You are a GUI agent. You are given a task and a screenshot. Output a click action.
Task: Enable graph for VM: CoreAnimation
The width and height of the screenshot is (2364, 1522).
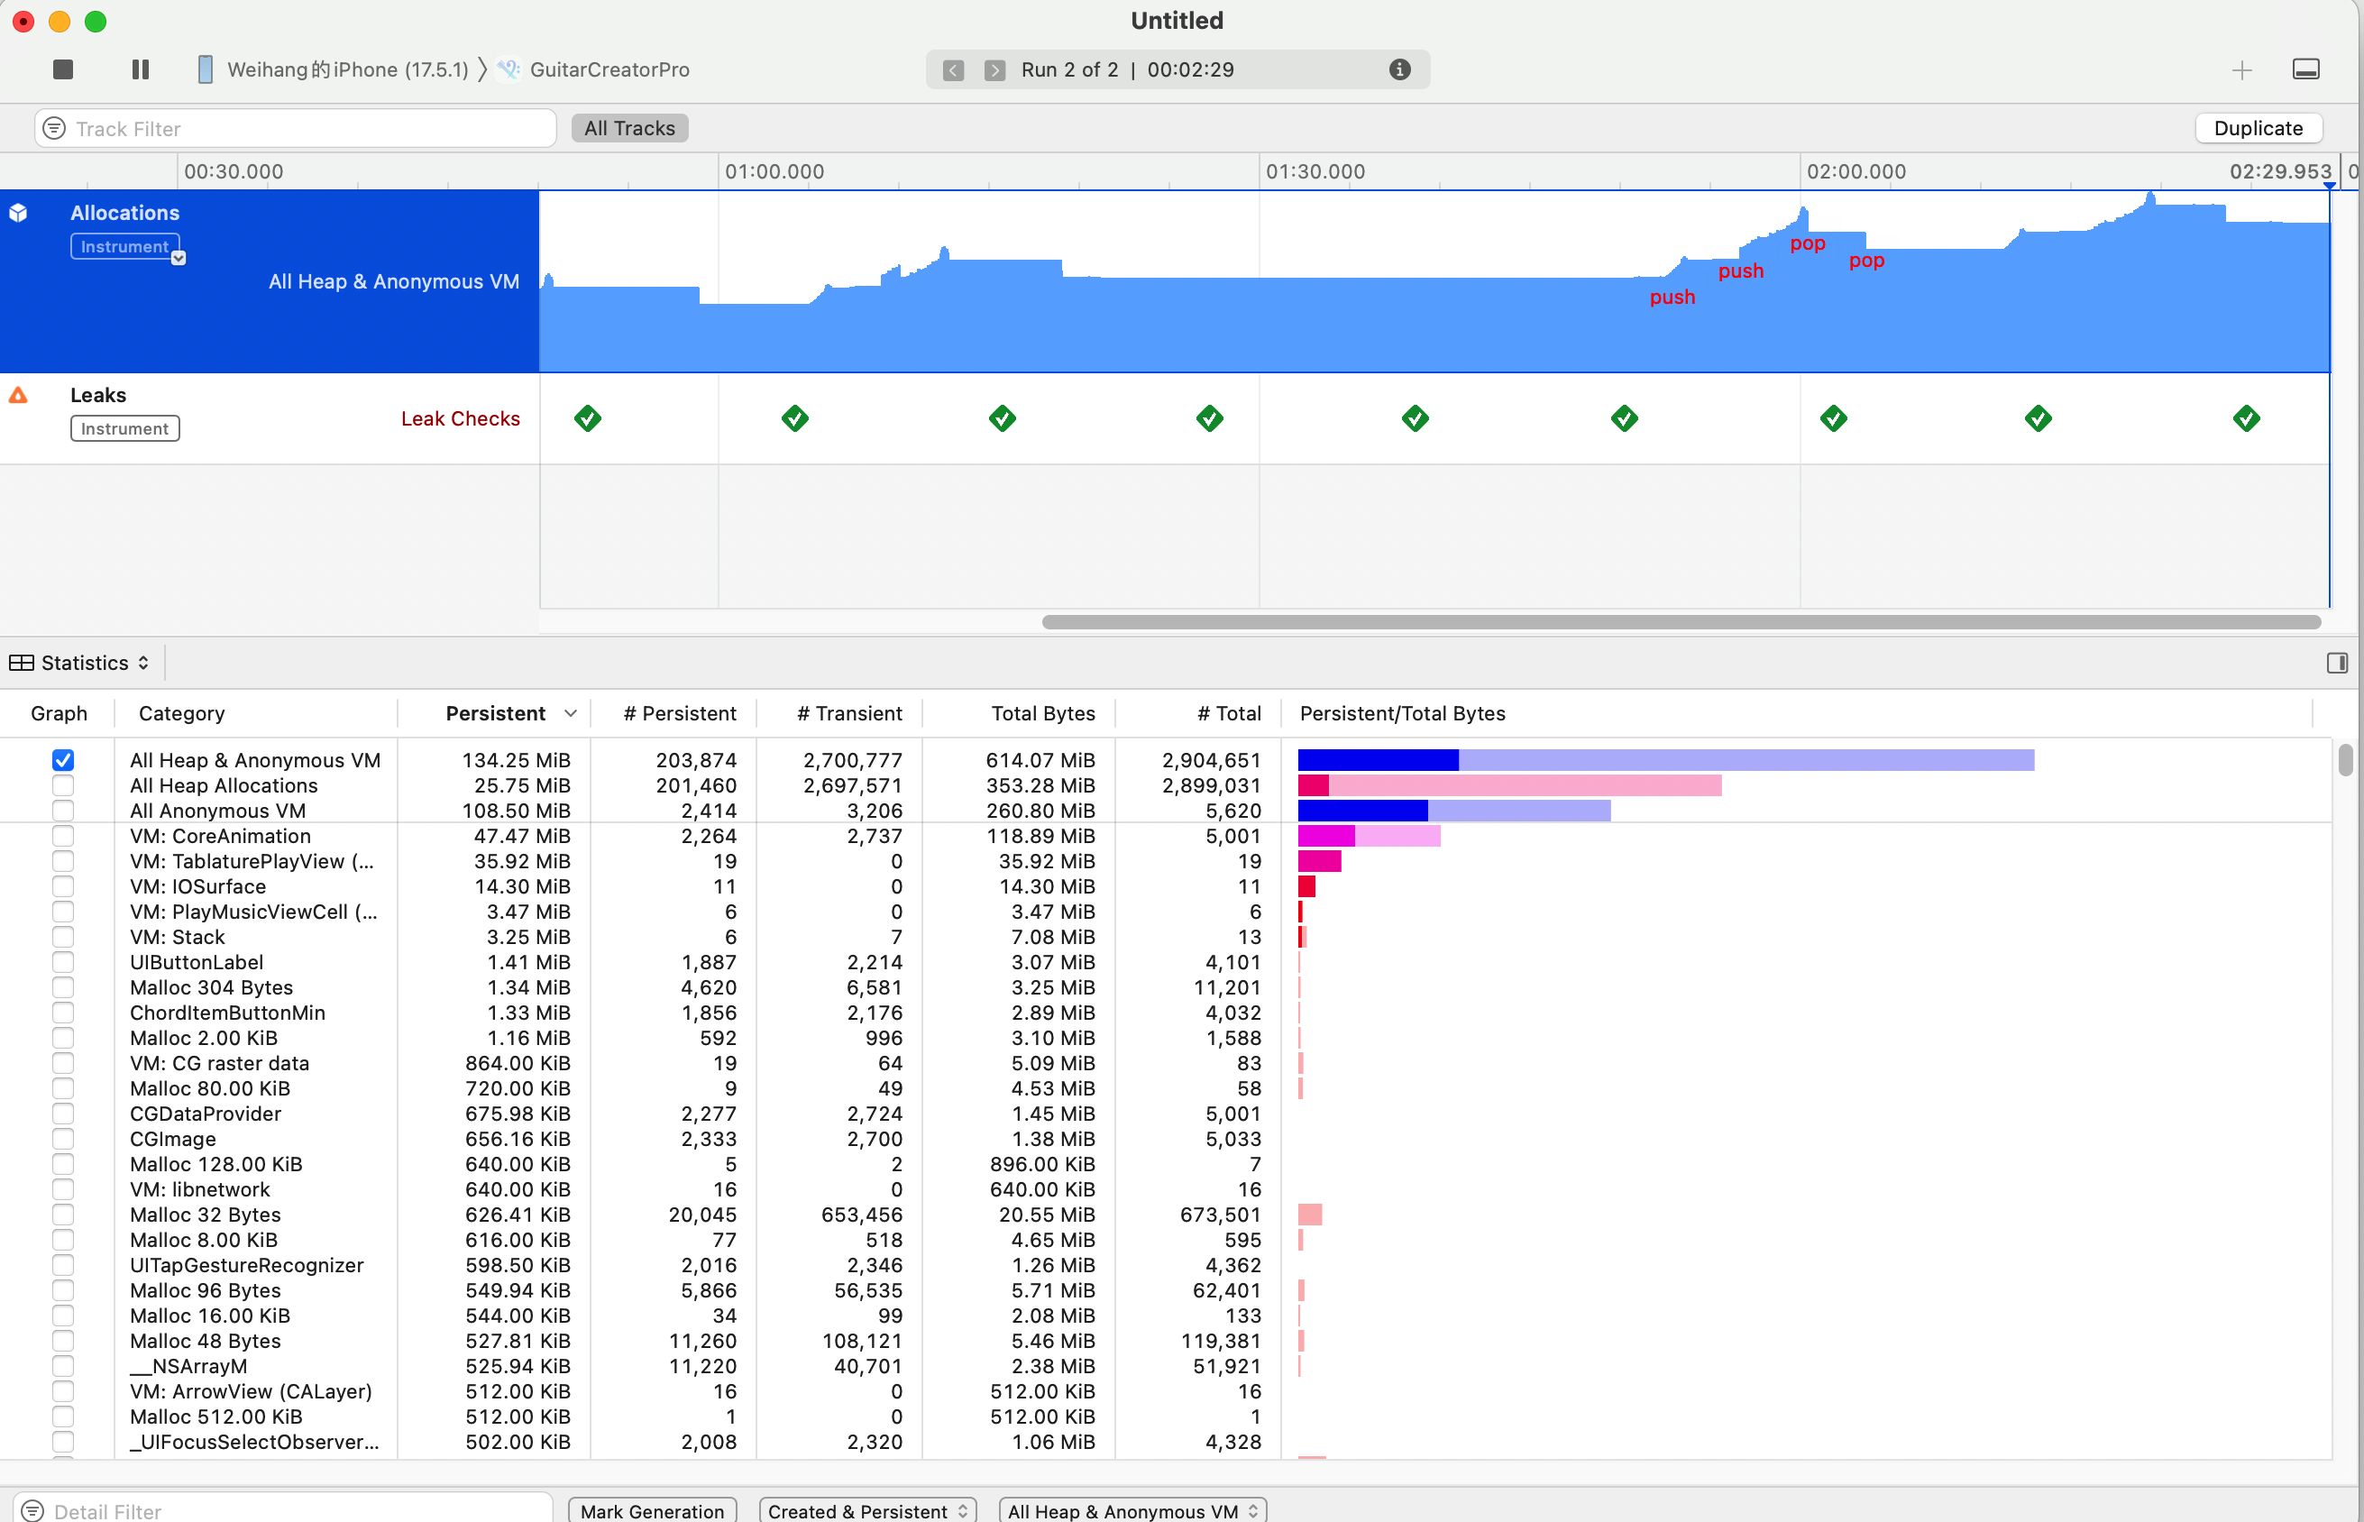pyautogui.click(x=62, y=836)
